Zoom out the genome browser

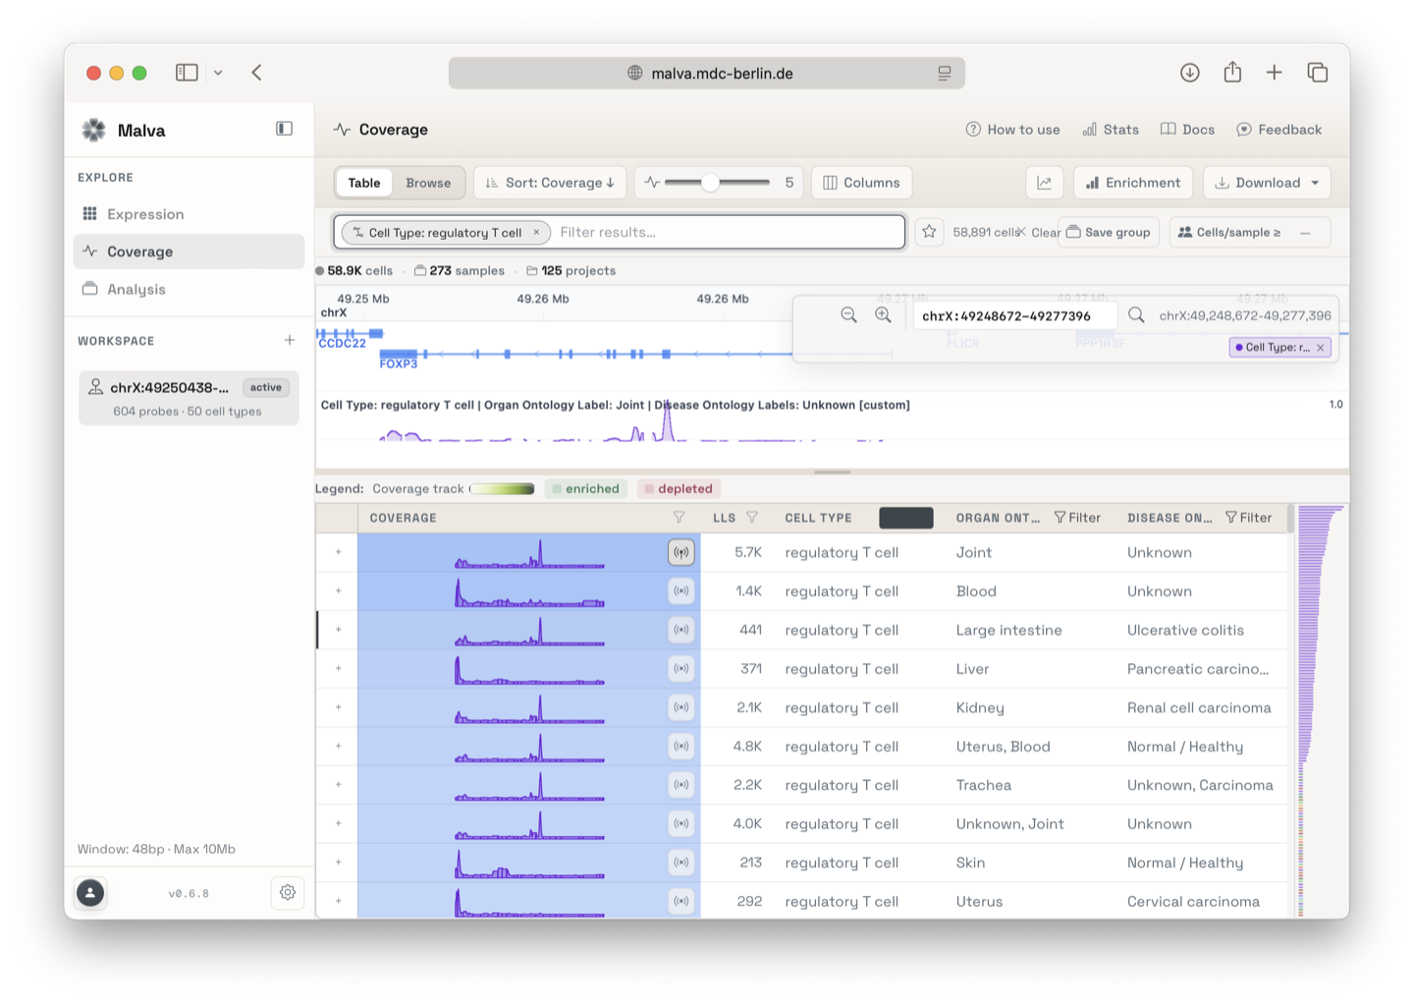(848, 314)
